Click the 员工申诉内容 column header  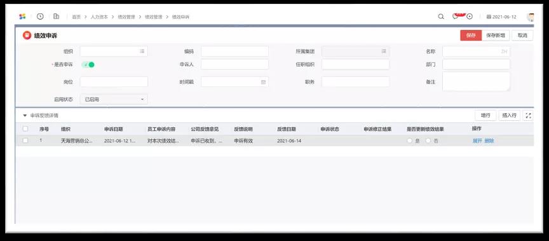[161, 129]
